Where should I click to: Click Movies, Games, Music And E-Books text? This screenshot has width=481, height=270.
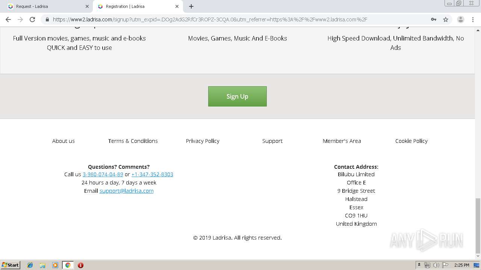coord(237,38)
